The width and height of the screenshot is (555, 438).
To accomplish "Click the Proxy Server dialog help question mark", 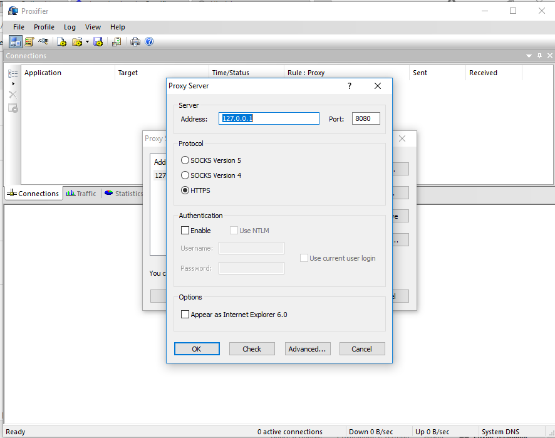I will coord(350,86).
